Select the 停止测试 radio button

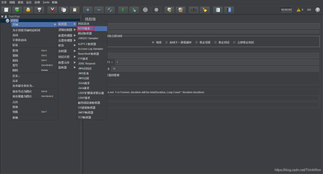click(x=215, y=42)
